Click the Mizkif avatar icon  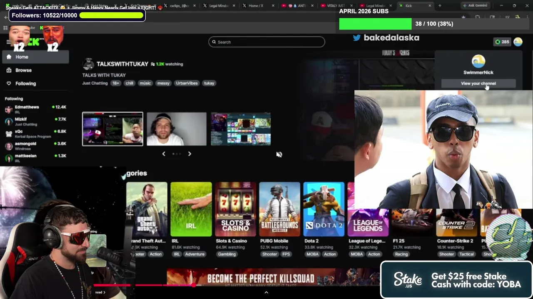click(9, 122)
